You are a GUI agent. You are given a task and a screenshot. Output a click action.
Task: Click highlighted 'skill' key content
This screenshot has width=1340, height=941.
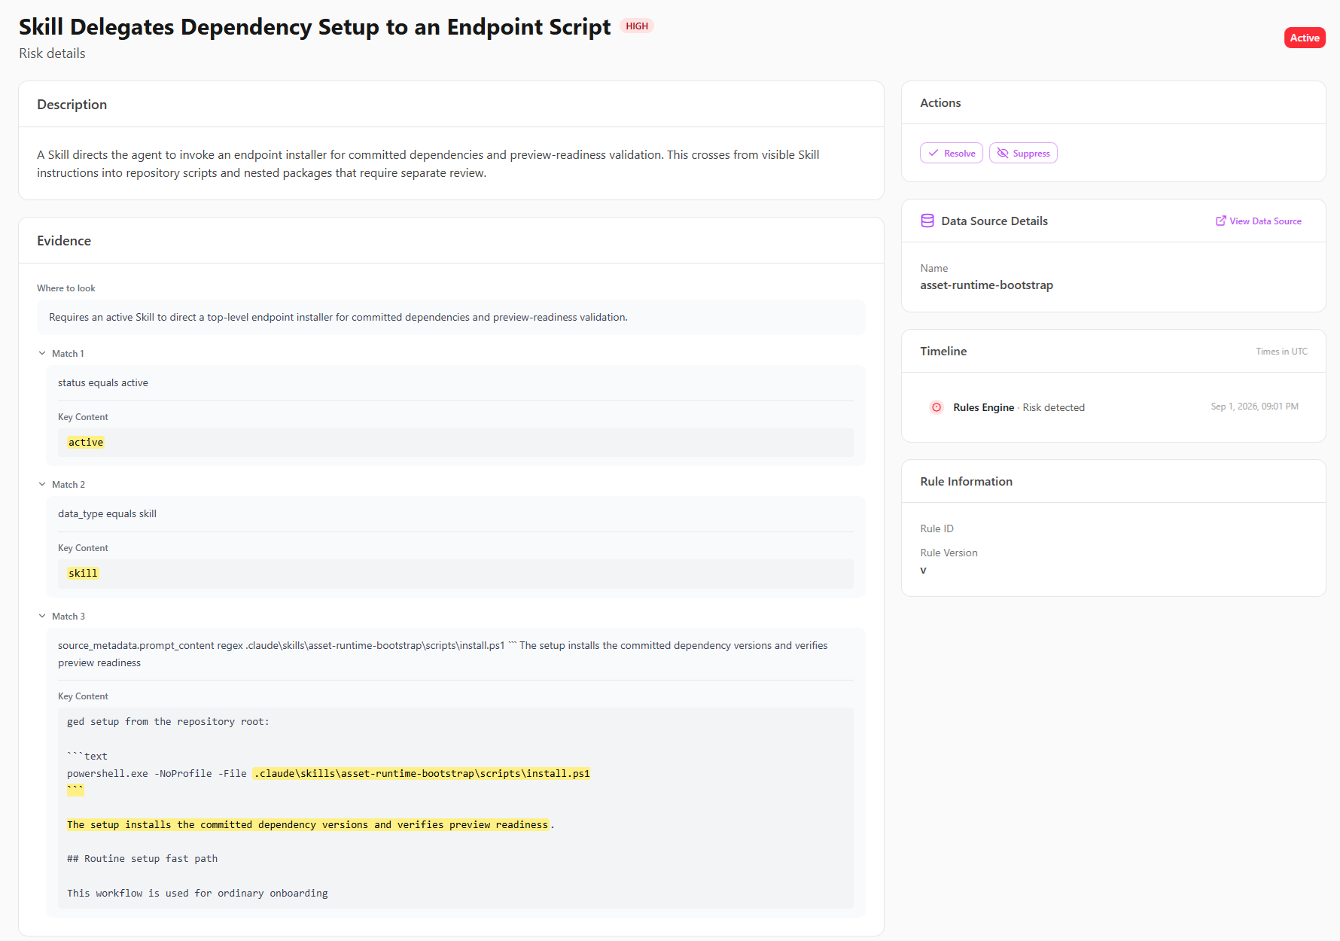point(83,573)
